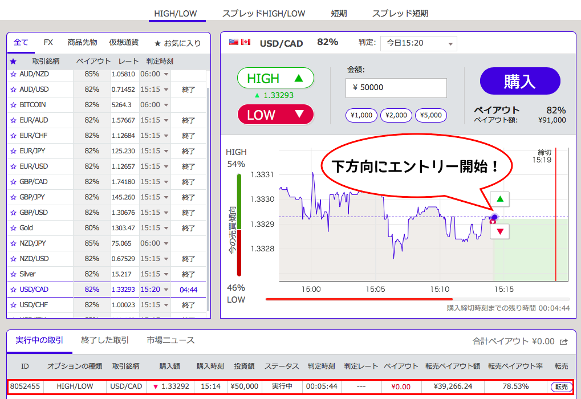This screenshot has width=581, height=399.
Task: Click the 転売 resell button
Action: coord(561,386)
